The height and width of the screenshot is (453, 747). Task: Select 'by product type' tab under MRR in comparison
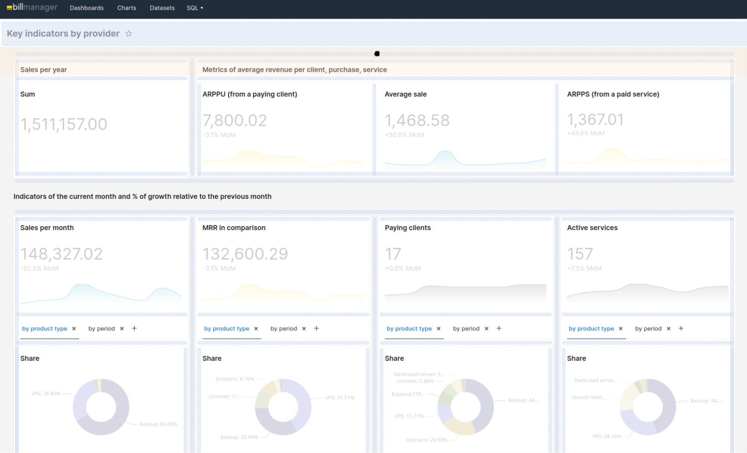pyautogui.click(x=226, y=329)
